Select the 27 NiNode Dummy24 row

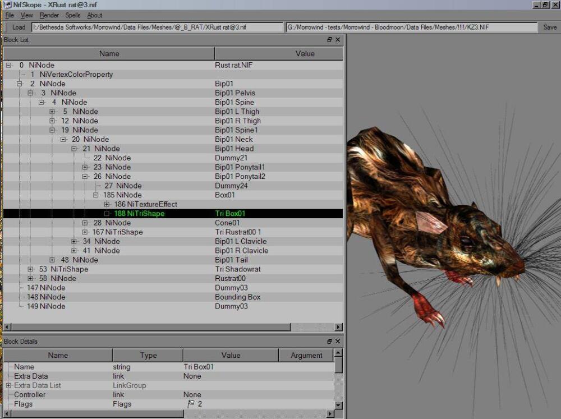click(173, 186)
